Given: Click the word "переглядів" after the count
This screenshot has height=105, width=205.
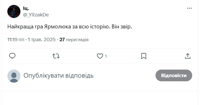Looking at the screenshot, I should [x=77, y=40].
